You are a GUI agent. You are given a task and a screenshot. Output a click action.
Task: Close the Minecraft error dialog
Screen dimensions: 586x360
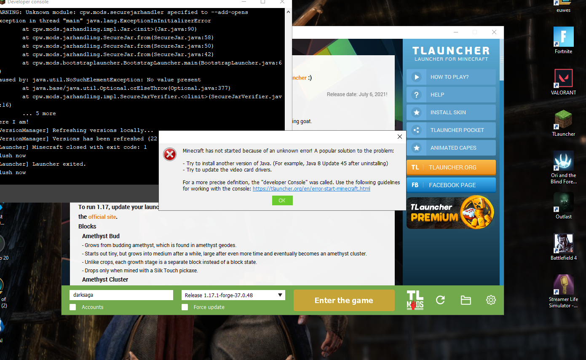tap(400, 137)
